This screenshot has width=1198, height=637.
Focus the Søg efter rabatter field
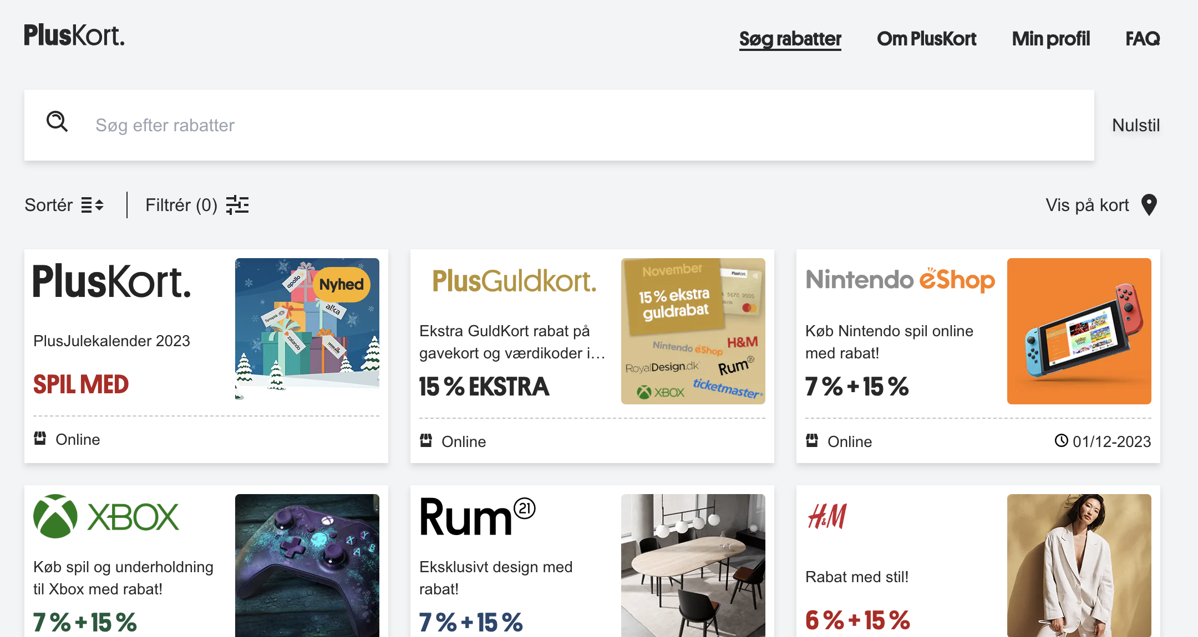click(x=555, y=125)
